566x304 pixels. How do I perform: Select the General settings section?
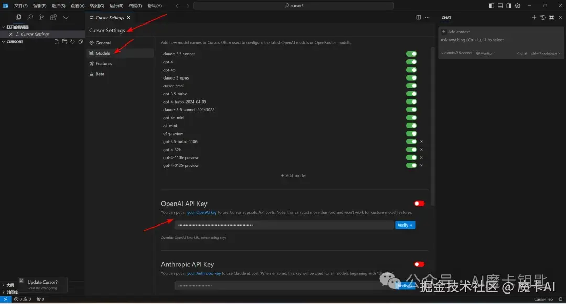[120, 43]
